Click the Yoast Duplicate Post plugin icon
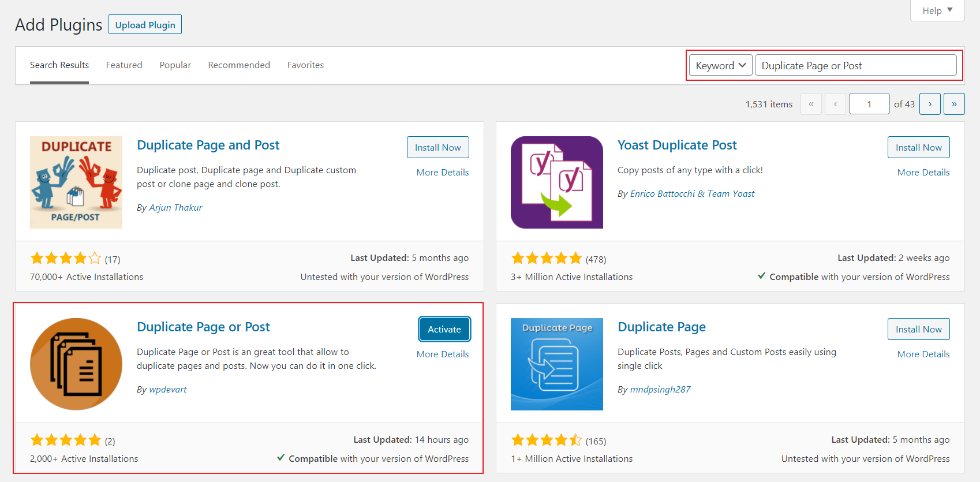The image size is (980, 482). (557, 182)
